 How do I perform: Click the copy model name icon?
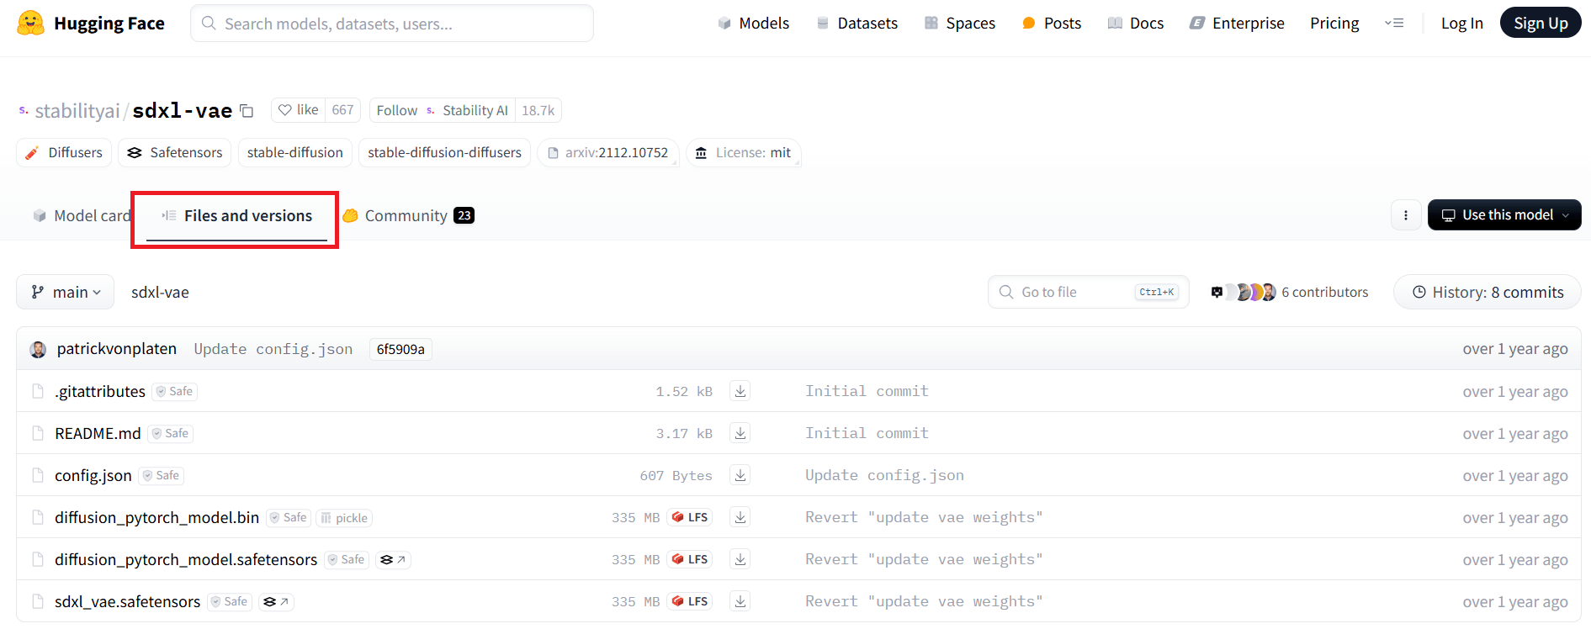point(247,111)
